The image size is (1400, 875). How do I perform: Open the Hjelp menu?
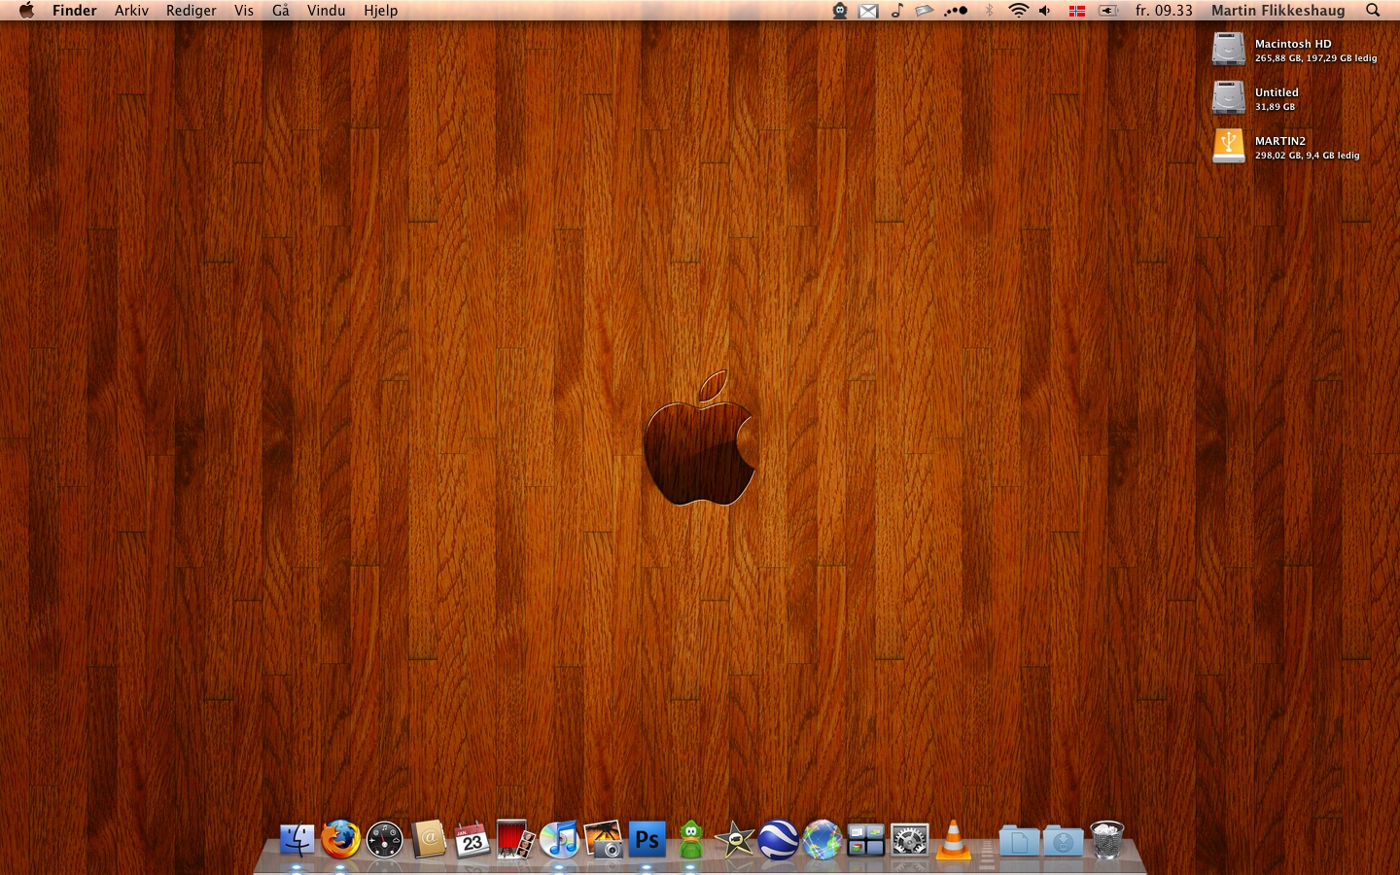[381, 11]
